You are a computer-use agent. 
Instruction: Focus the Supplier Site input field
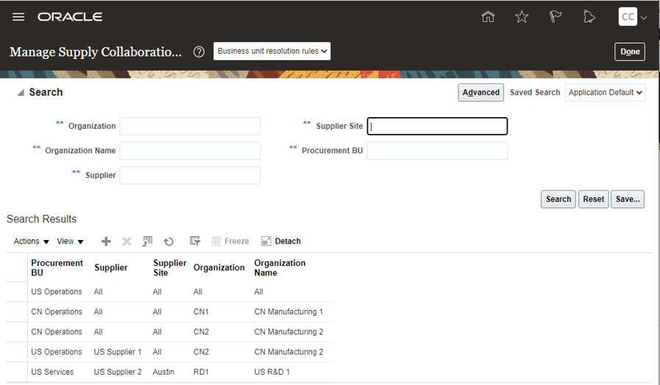click(x=437, y=127)
